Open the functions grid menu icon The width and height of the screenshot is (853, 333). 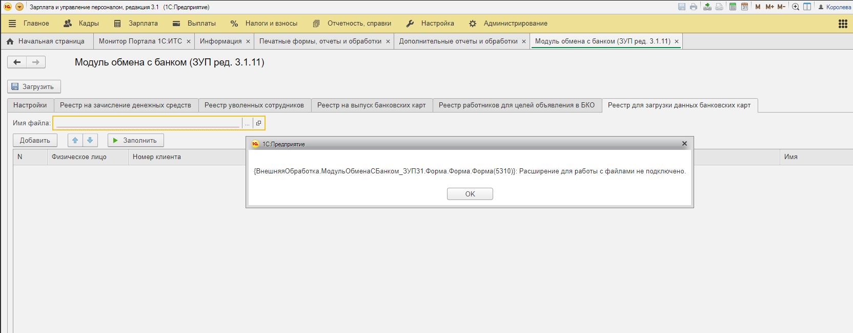(843, 24)
